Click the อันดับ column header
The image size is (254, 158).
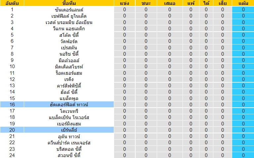pos(12,3)
